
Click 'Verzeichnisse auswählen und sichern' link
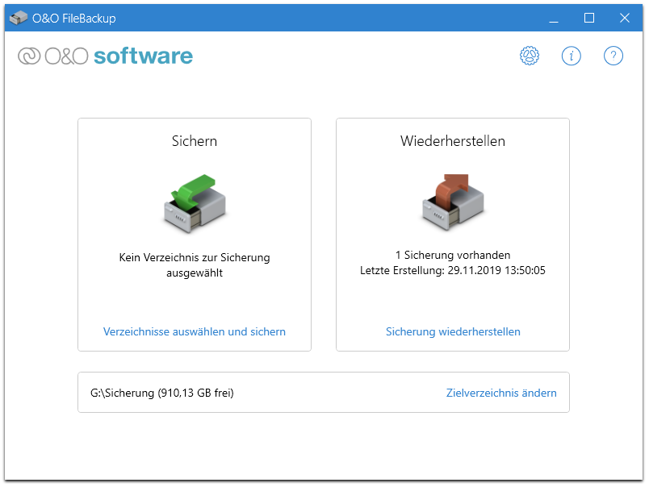pos(195,331)
